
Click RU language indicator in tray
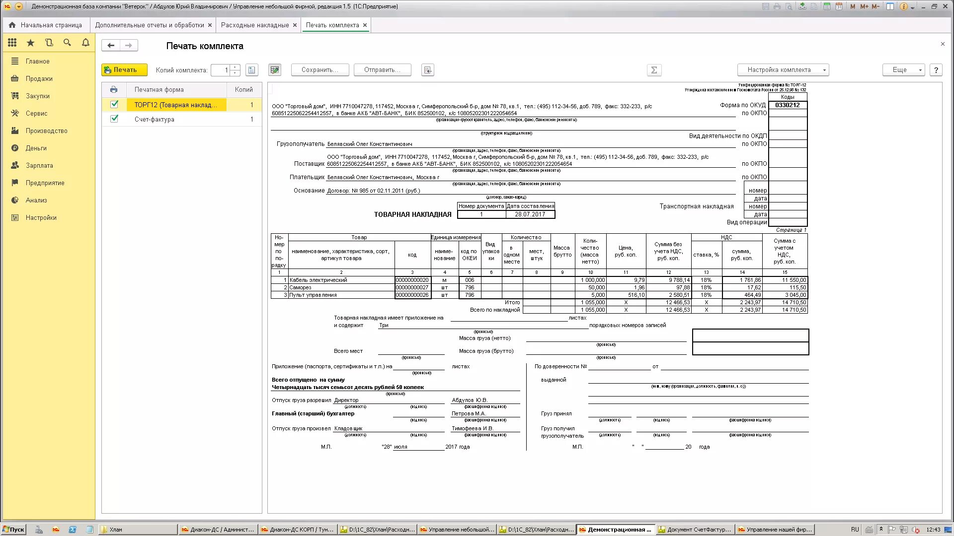click(855, 530)
